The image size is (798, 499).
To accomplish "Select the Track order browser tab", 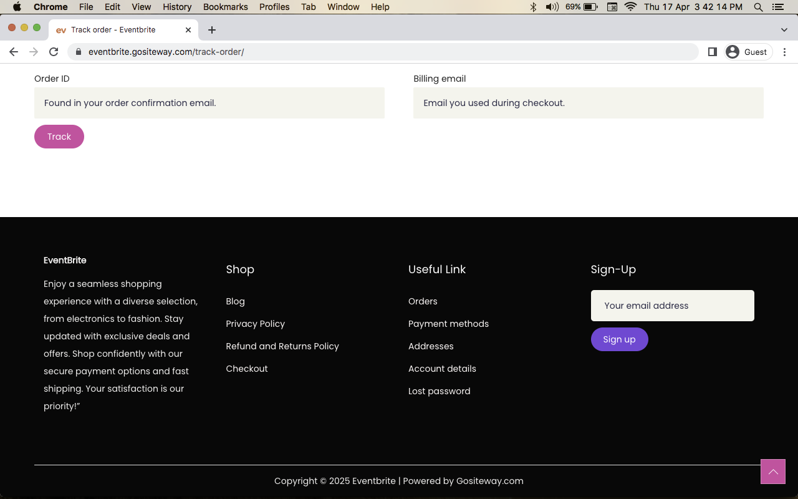I will [x=123, y=30].
